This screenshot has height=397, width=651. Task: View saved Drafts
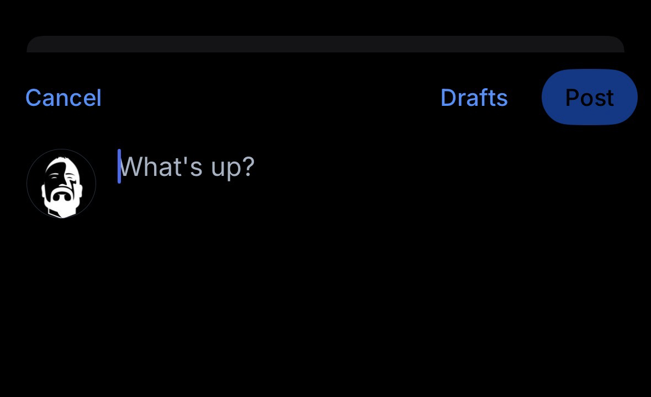(x=474, y=98)
